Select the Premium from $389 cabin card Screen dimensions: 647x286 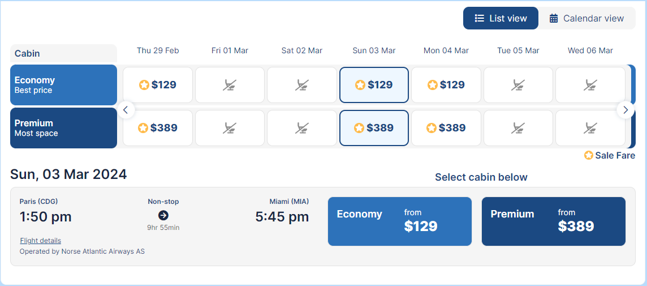[553, 221]
